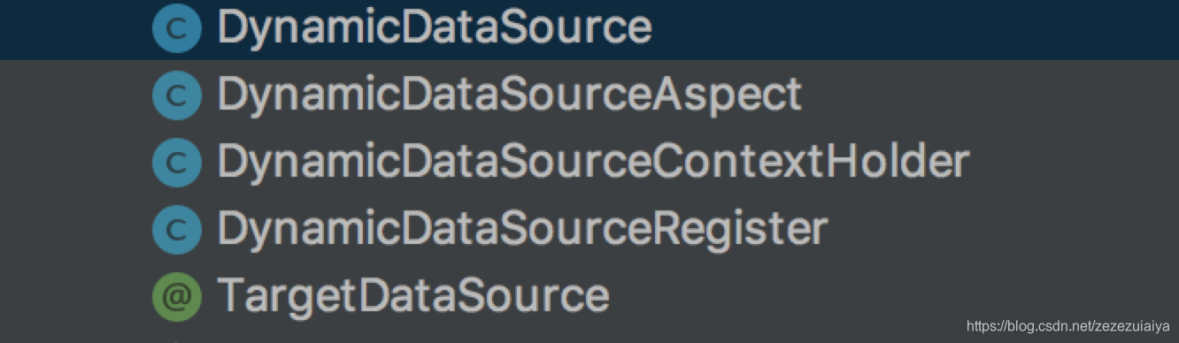This screenshot has width=1179, height=343.
Task: Click the class icon next to DynamicDataSourceAspect
Action: (x=177, y=95)
